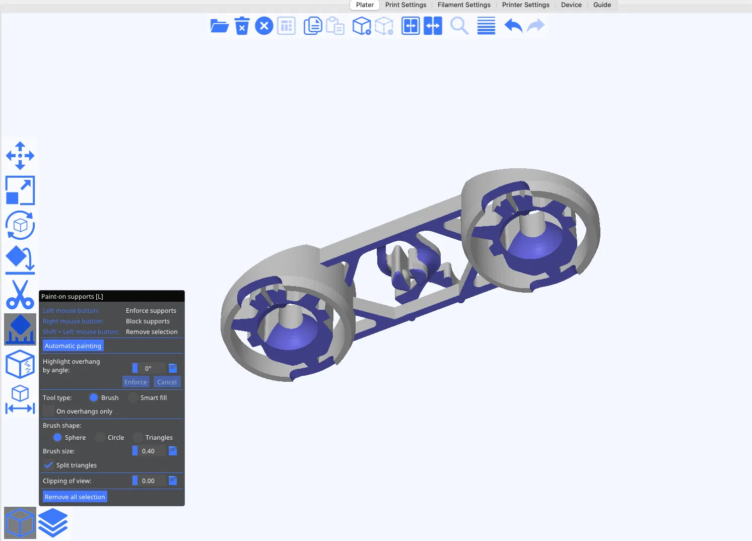Open Search with the magnifier icon
Viewport: 752px width, 541px height.
pos(459,26)
